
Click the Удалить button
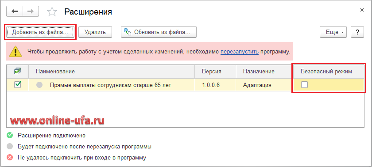(x=95, y=32)
